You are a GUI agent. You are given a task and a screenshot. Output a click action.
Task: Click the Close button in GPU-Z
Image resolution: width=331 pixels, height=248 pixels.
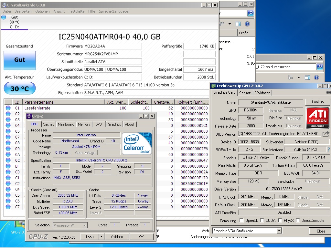click(x=321, y=231)
